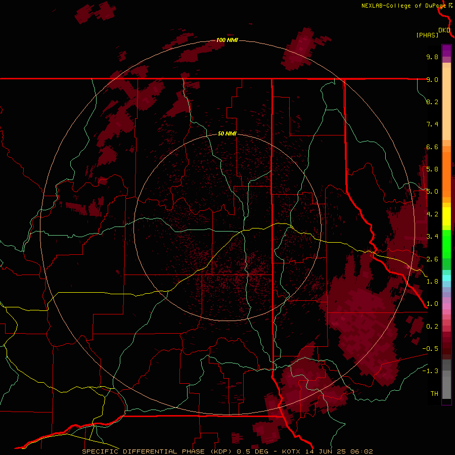Click the 1.8 legend value

432,282
